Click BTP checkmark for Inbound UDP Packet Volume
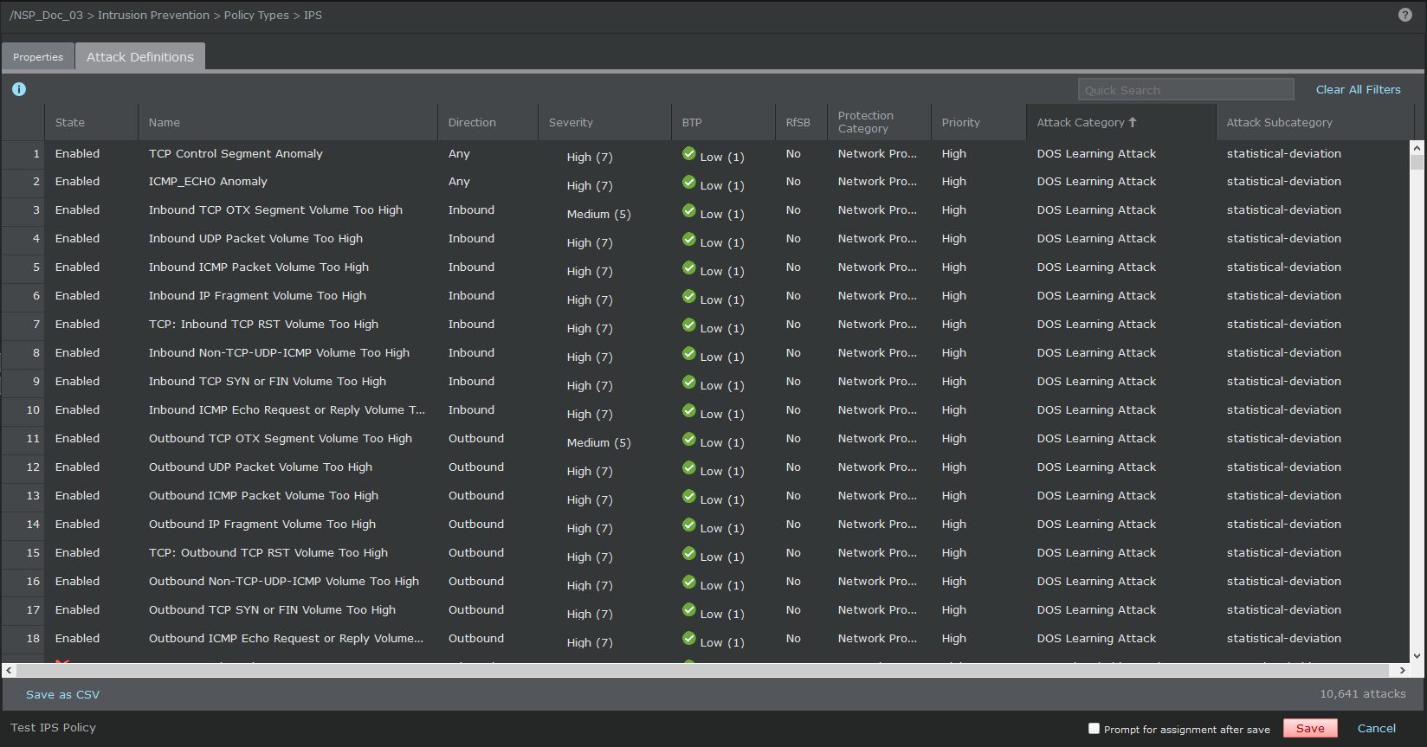The height and width of the screenshot is (747, 1427). coord(689,239)
